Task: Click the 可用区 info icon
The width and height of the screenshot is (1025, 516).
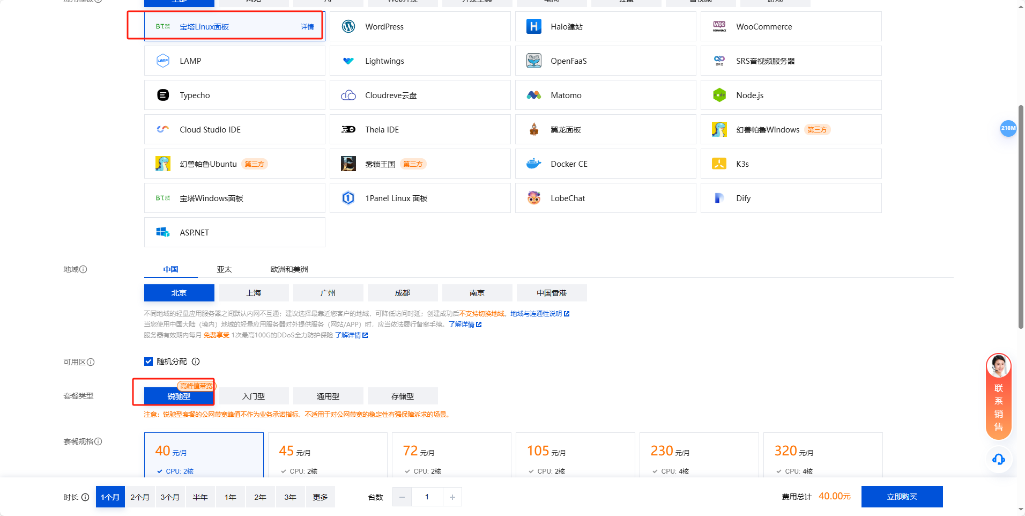Action: click(91, 362)
